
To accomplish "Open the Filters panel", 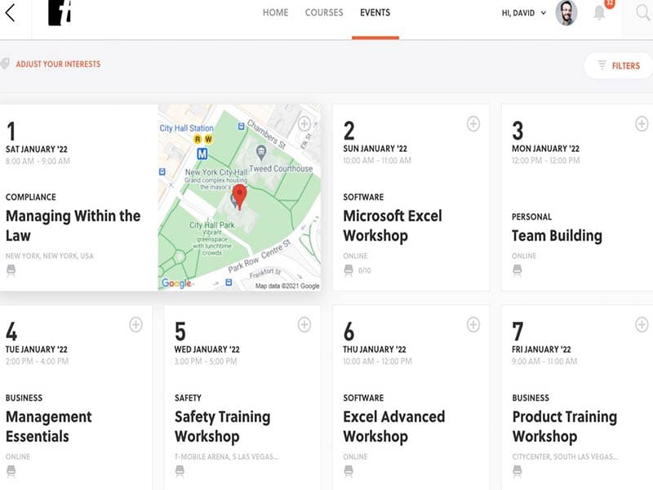I will (619, 65).
